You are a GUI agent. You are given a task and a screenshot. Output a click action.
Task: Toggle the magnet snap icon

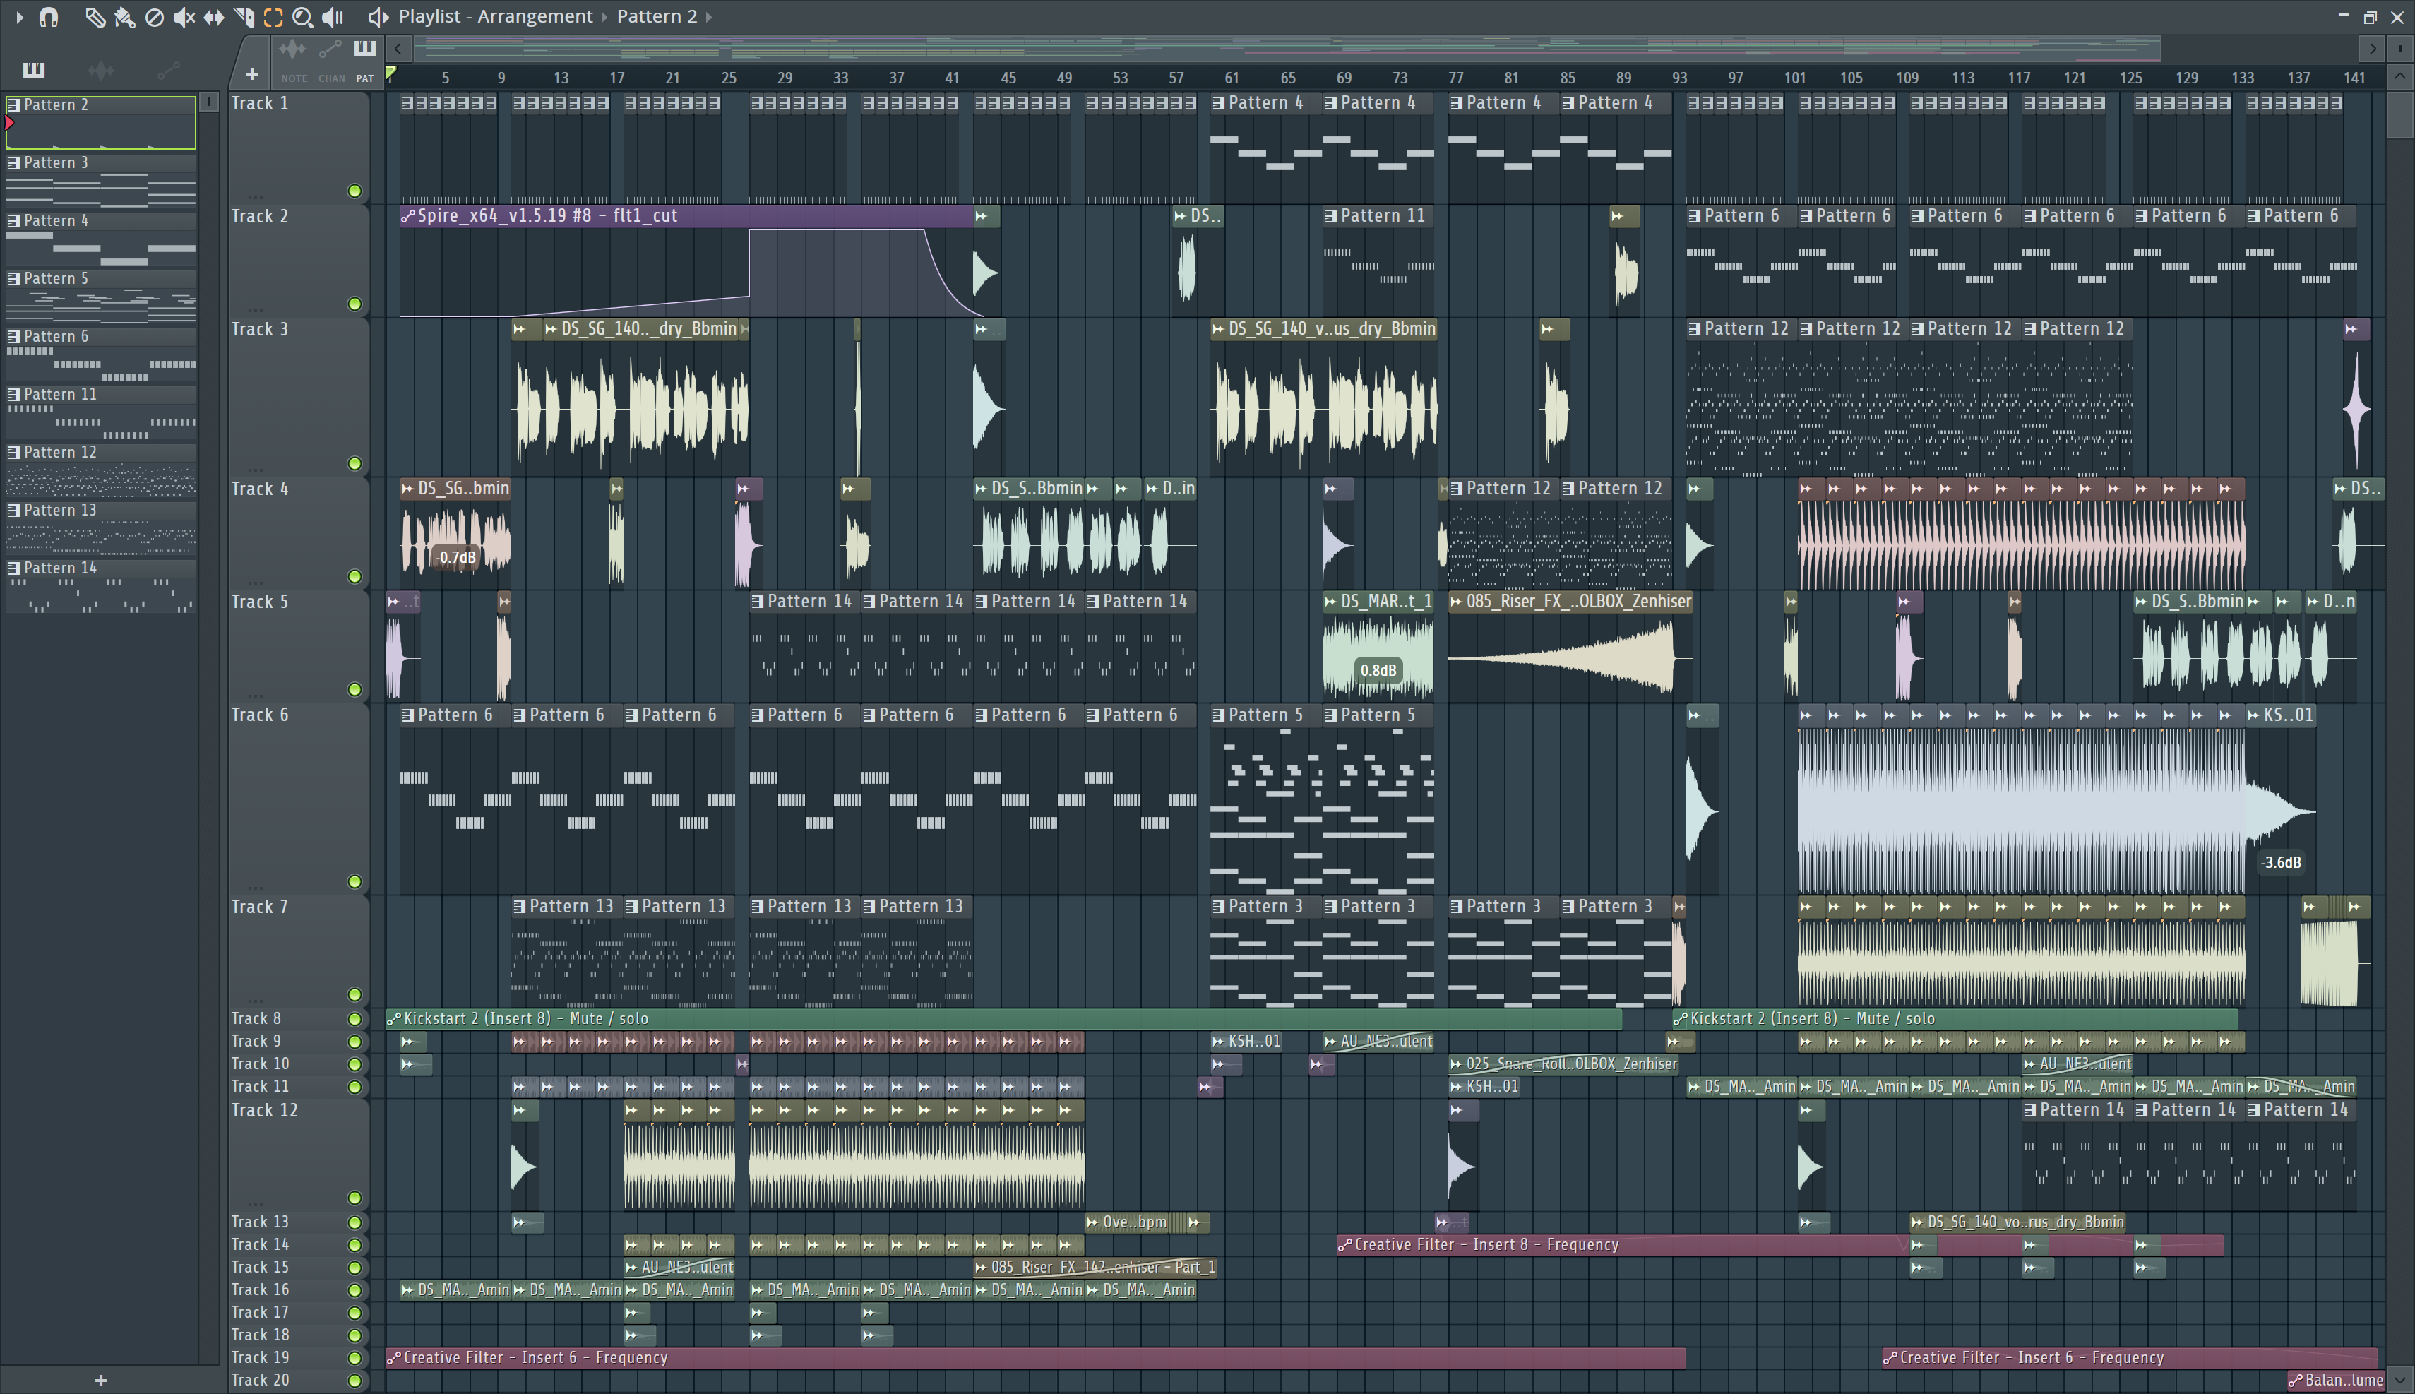pos(49,16)
